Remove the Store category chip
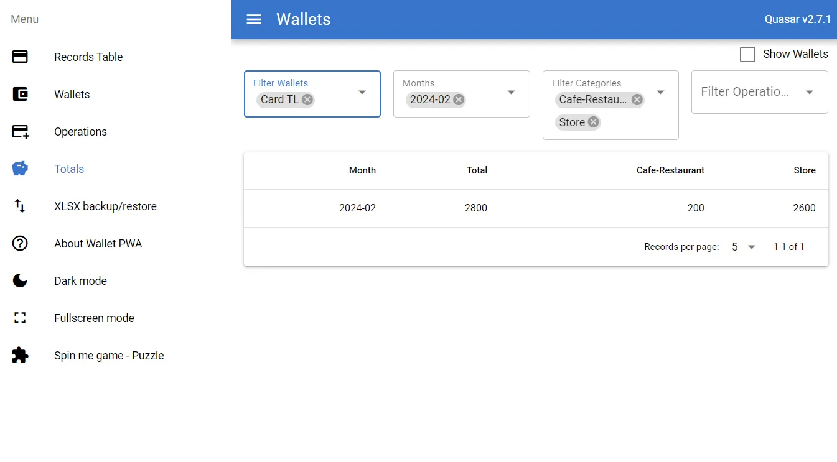Viewport: 837px width, 462px height. 594,122
